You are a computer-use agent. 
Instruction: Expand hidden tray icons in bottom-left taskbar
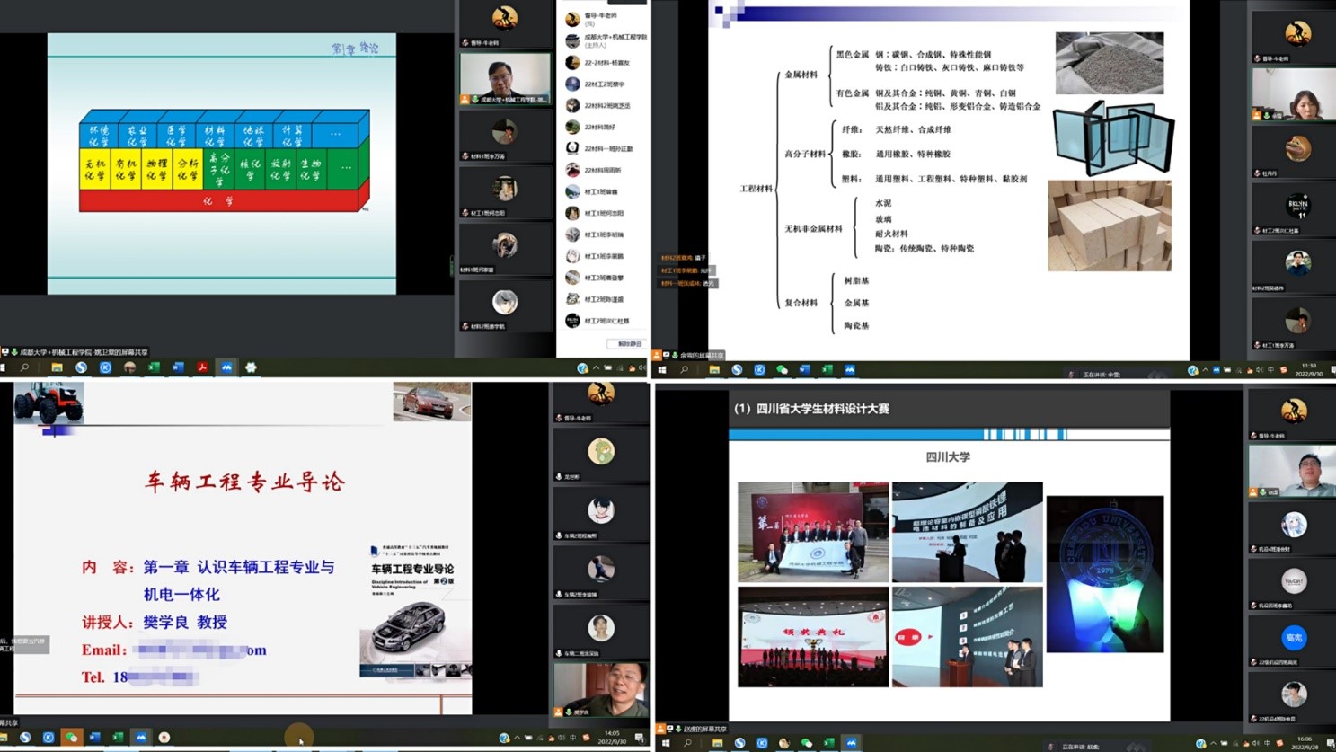tap(517, 738)
